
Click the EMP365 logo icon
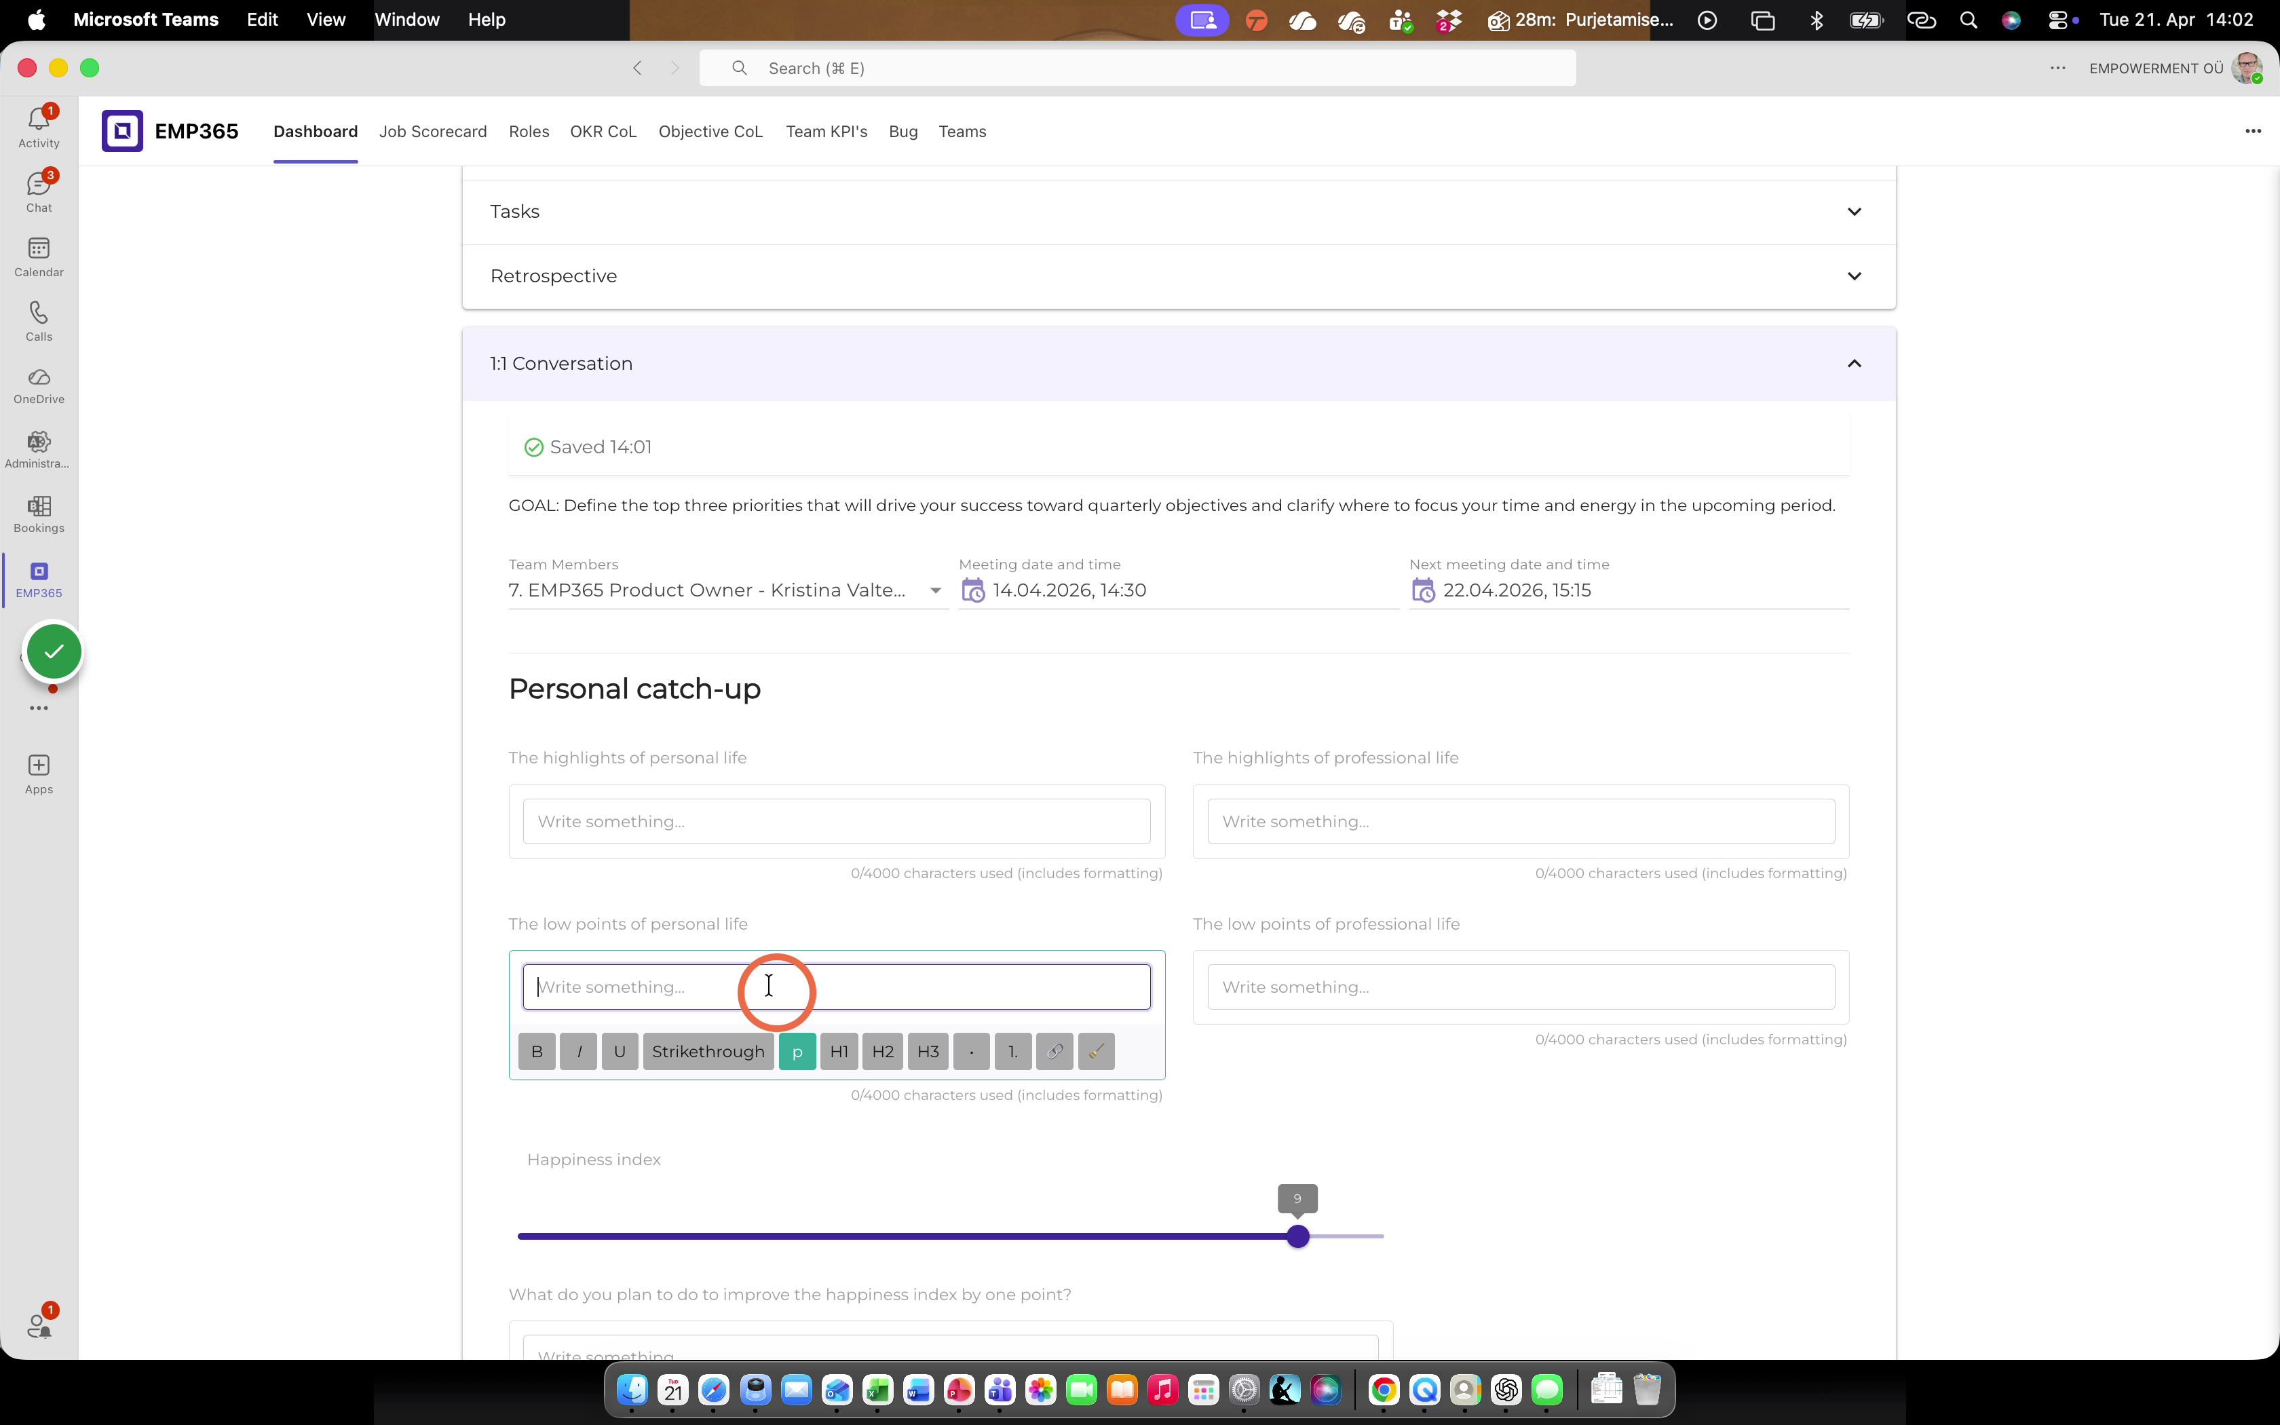tap(122, 131)
